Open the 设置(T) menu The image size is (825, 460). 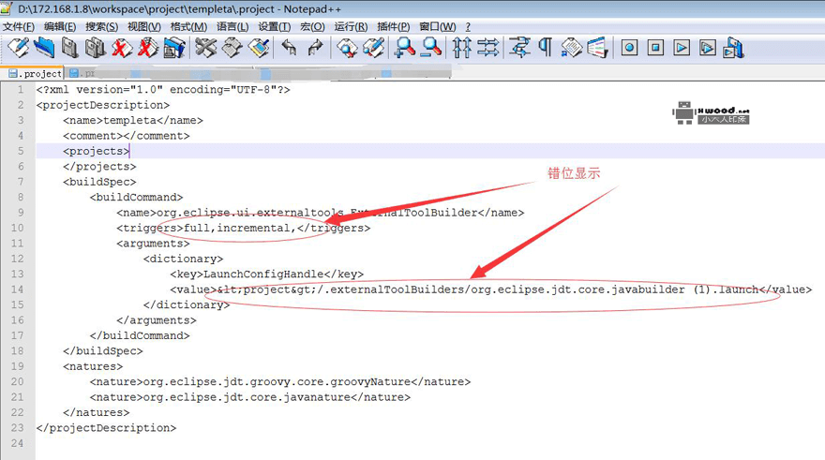tap(274, 26)
